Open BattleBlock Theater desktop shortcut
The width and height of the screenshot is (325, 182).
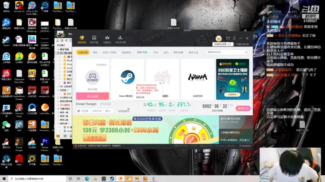[19, 93]
